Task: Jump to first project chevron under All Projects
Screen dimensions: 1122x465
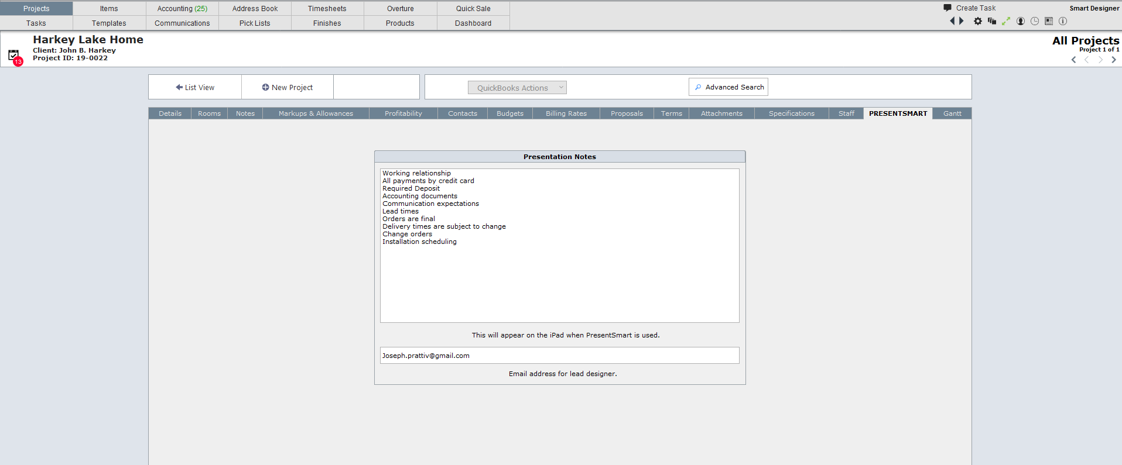Action: pyautogui.click(x=1074, y=60)
